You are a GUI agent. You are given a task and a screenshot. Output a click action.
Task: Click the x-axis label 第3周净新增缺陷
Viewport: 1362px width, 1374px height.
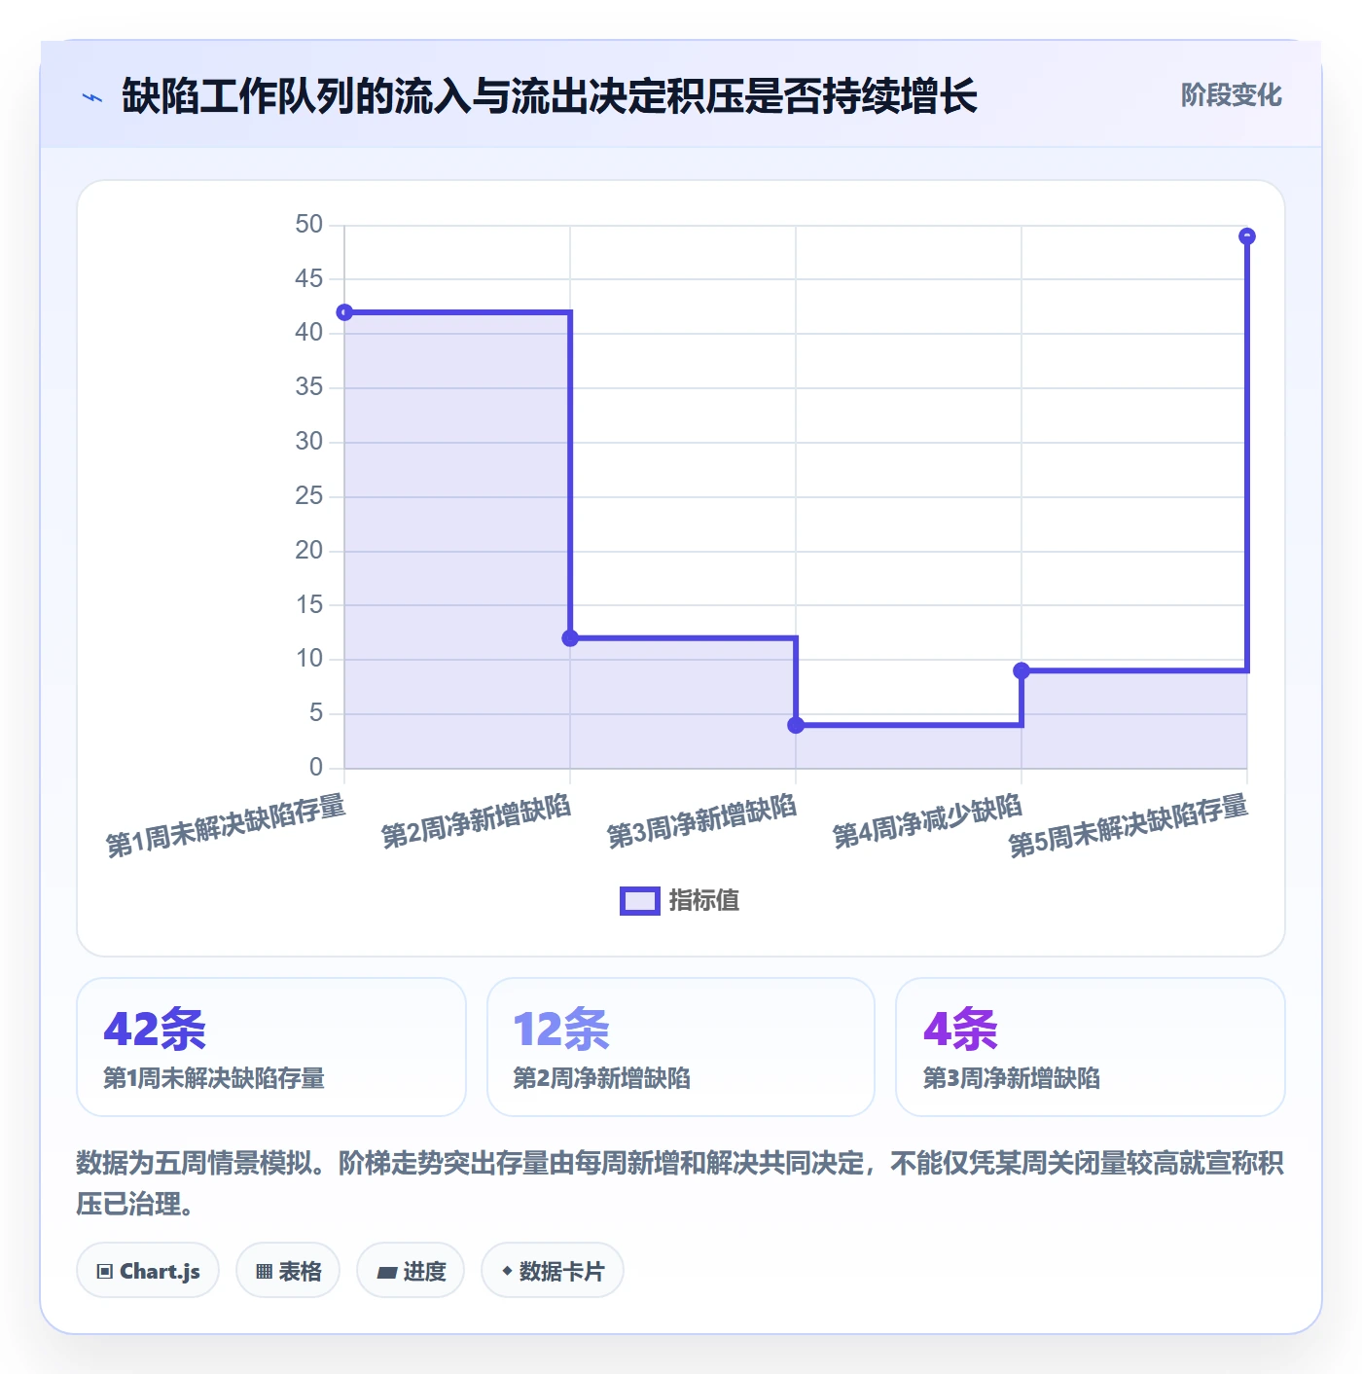click(x=701, y=821)
